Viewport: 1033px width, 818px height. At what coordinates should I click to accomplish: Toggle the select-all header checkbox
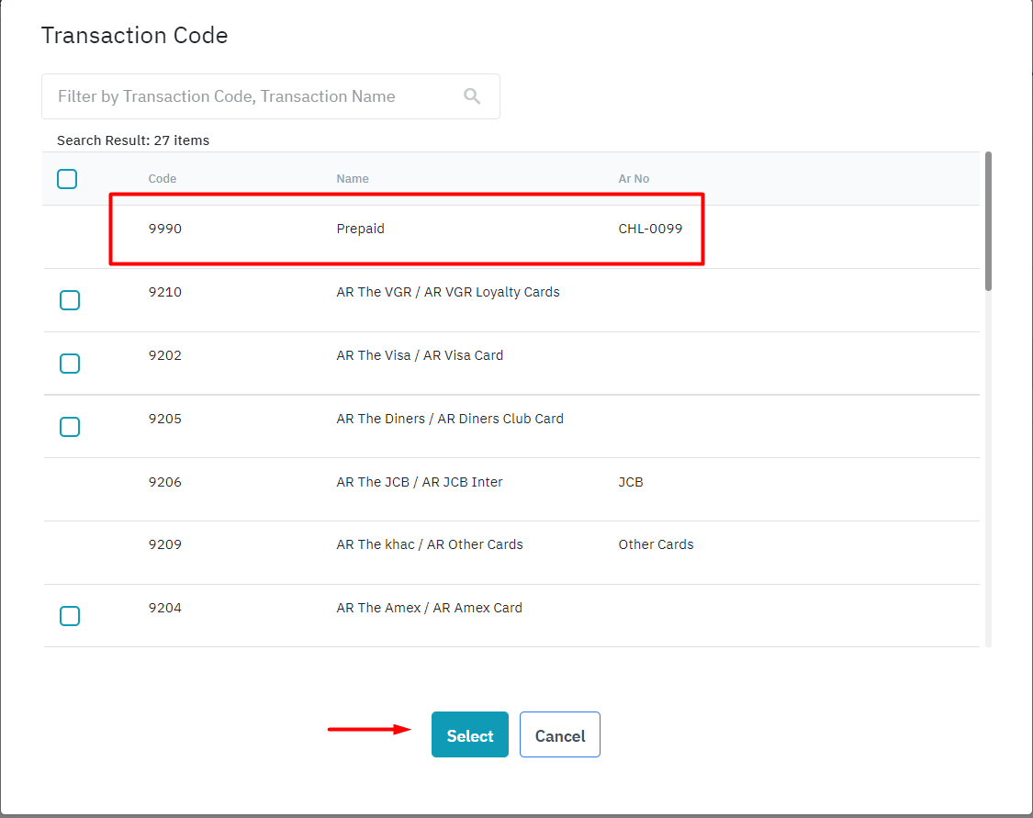point(67,179)
